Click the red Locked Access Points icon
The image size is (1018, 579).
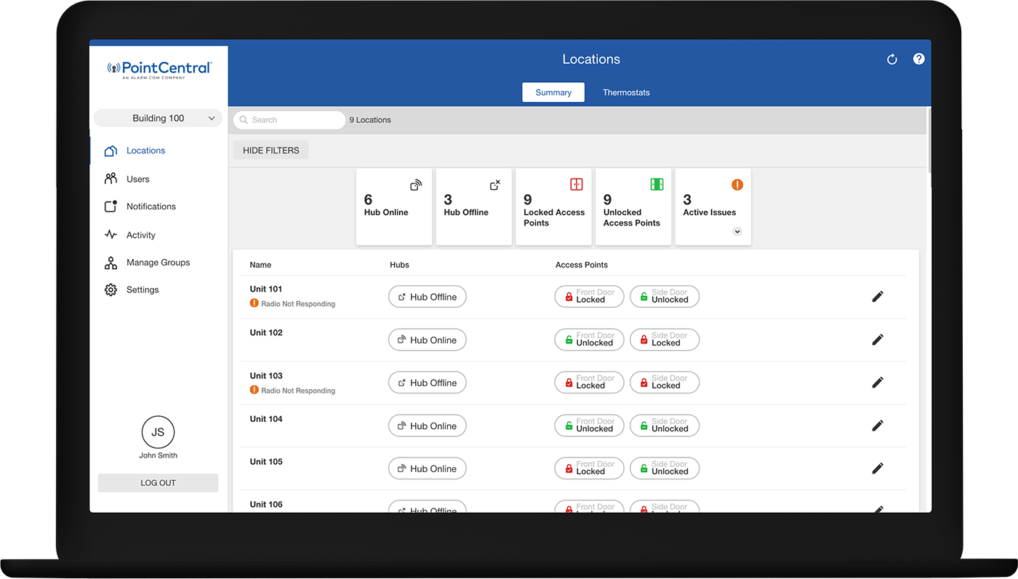tap(577, 185)
